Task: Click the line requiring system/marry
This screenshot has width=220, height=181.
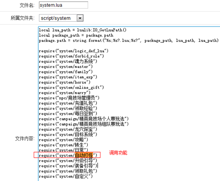Action: click(x=65, y=93)
